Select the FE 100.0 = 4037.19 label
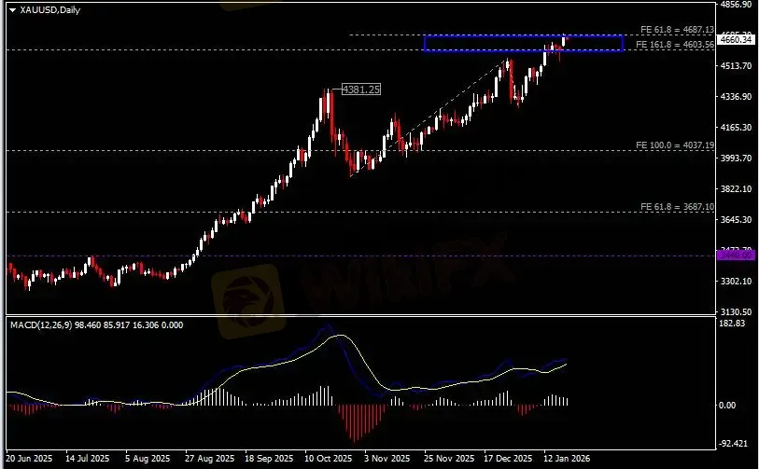 click(x=674, y=145)
